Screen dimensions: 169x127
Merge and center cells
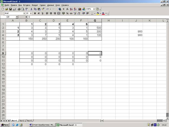tap(59, 13)
